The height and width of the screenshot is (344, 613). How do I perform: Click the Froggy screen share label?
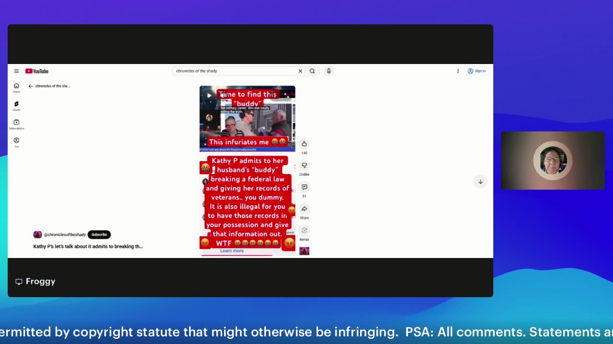click(40, 281)
